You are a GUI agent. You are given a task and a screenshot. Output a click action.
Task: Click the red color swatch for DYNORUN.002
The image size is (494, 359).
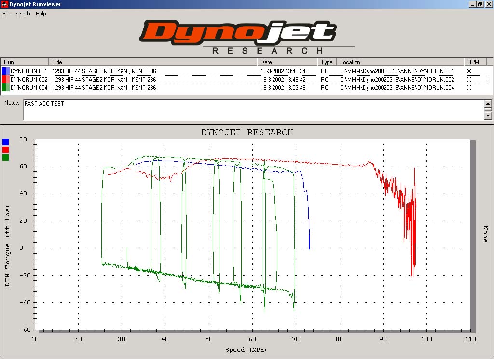(x=6, y=79)
